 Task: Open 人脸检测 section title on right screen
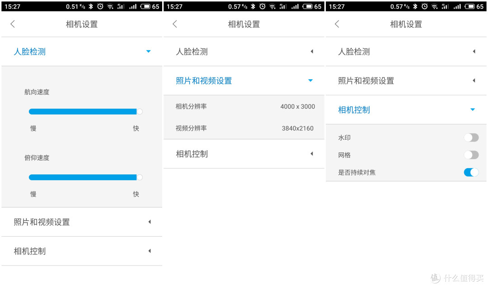354,51
